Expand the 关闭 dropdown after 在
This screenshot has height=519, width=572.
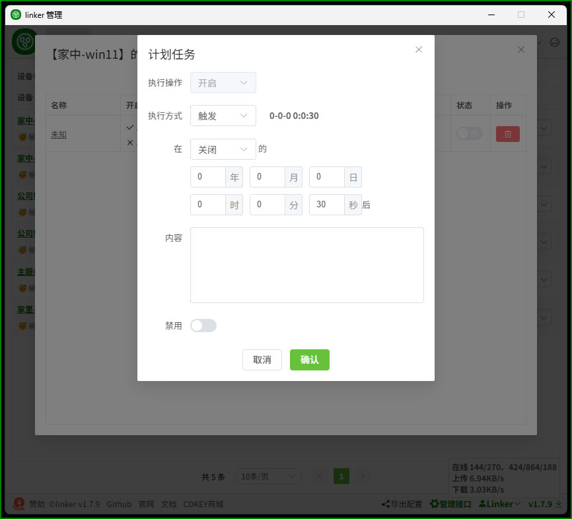(x=223, y=149)
